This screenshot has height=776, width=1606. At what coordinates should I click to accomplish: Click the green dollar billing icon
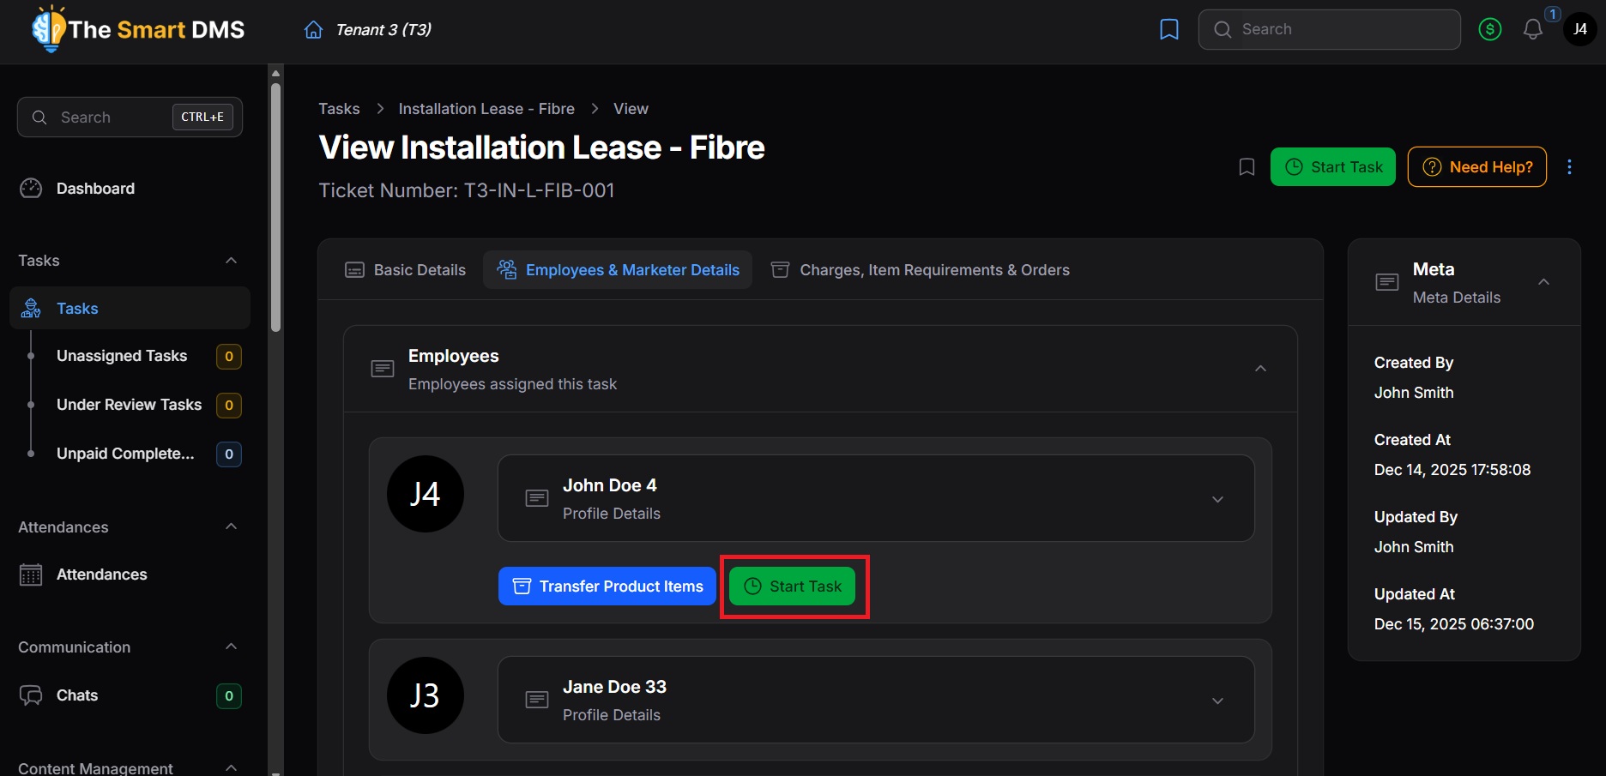[1490, 30]
